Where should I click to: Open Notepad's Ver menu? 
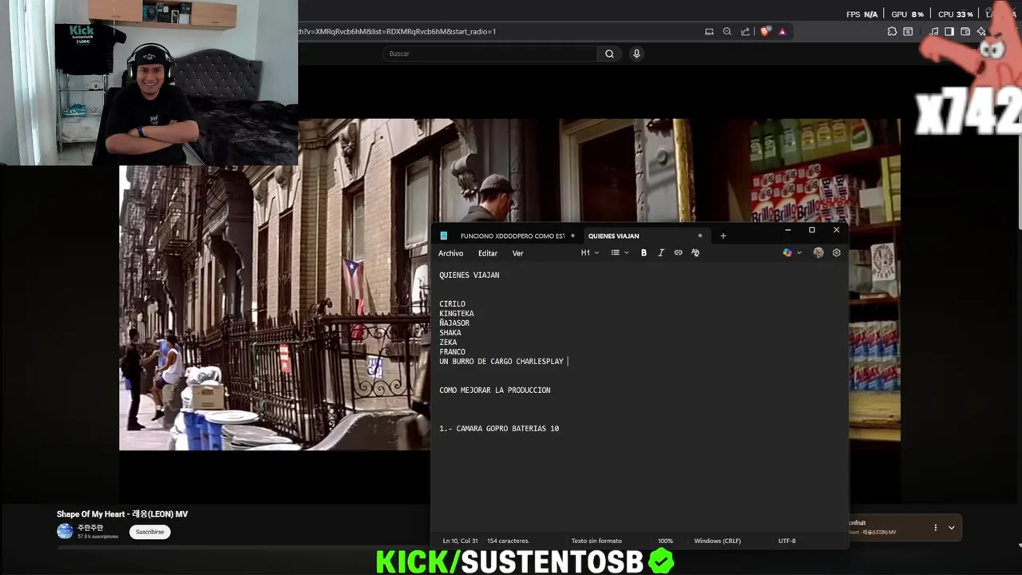(x=517, y=253)
